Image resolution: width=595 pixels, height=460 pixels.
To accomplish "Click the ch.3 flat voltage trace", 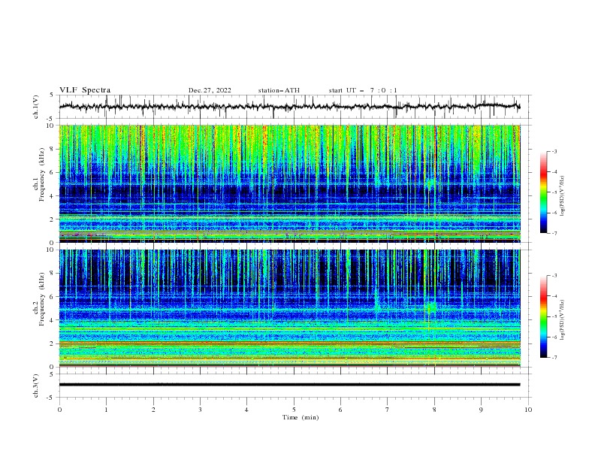I will click(x=289, y=385).
